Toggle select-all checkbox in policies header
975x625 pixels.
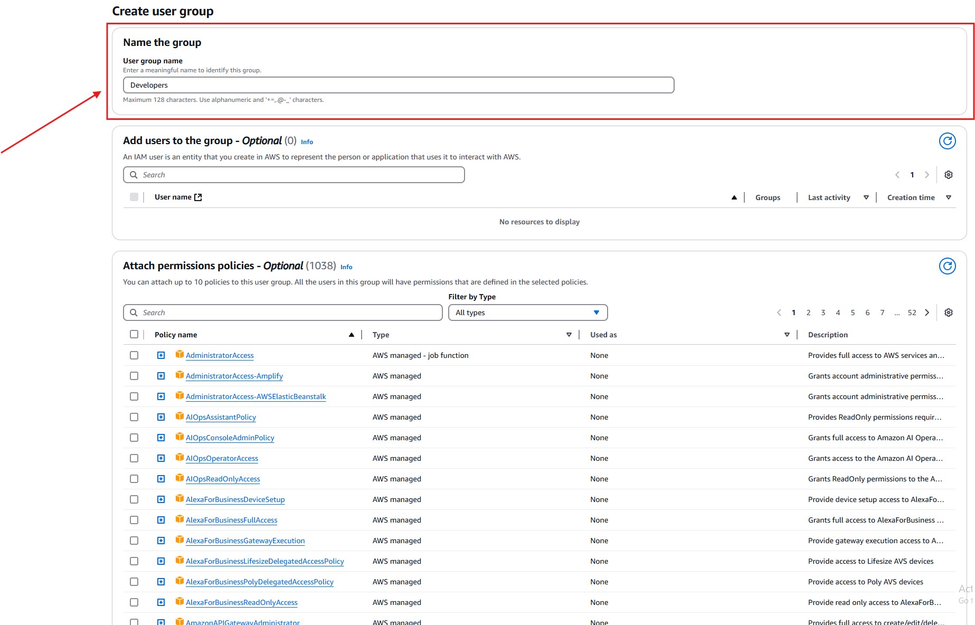click(134, 334)
